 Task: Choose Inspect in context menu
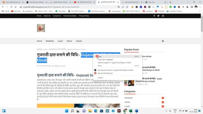(118, 78)
